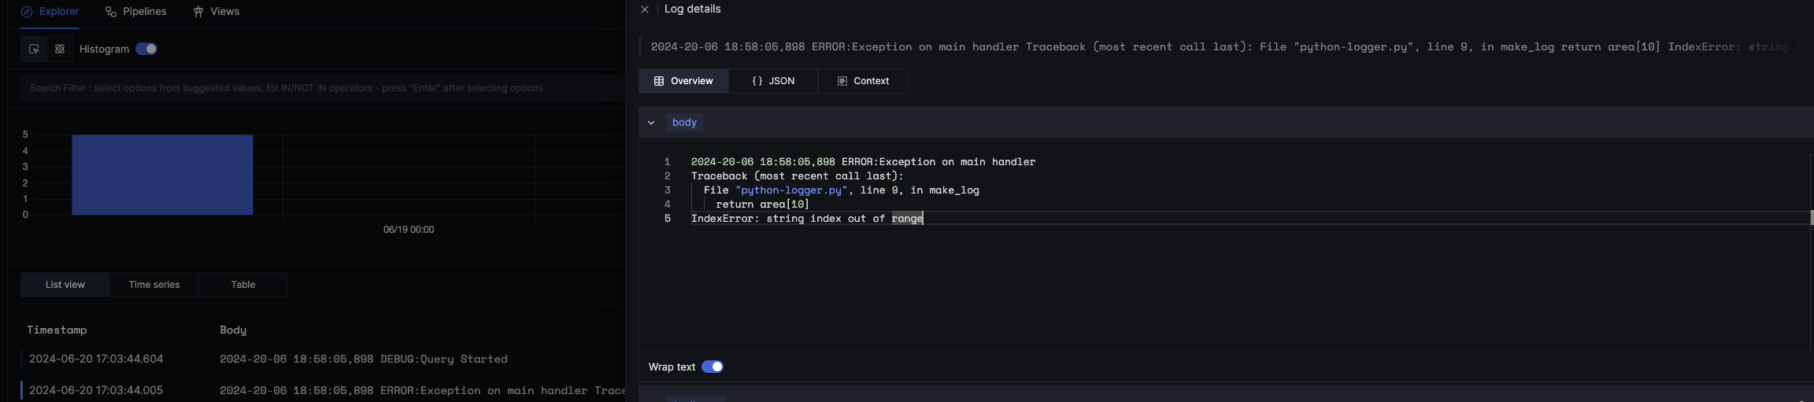Viewport: 1814px width, 402px height.
Task: Click the Timestamp column header
Action: click(57, 330)
